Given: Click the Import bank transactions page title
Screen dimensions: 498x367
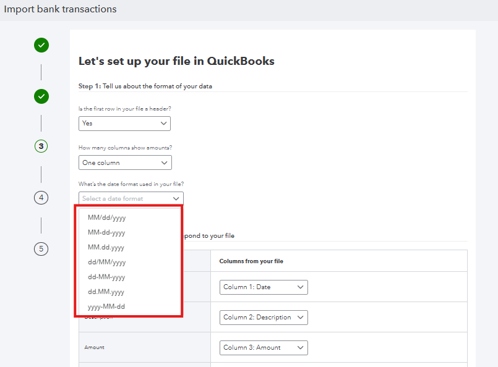Looking at the screenshot, I should click(60, 9).
